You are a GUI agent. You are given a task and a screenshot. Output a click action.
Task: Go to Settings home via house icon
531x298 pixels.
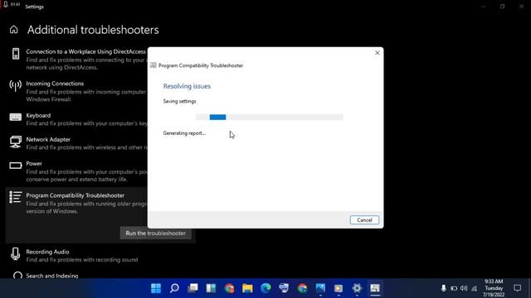point(13,30)
